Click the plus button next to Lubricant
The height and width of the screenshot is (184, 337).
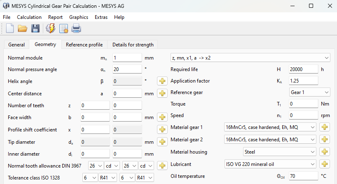tap(325, 164)
